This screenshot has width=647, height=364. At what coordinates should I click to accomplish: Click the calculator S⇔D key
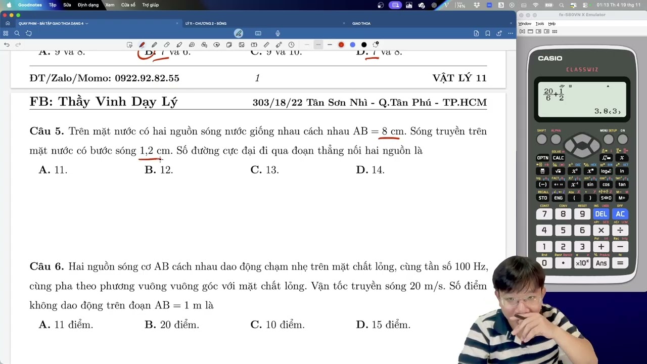coord(606,198)
